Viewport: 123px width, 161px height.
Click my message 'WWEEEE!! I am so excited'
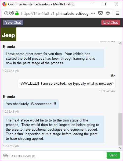(67, 84)
